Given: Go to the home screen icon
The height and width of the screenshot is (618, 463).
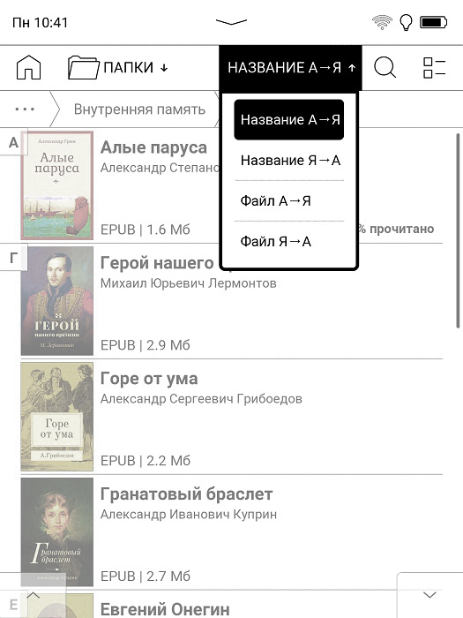Looking at the screenshot, I should pyautogui.click(x=28, y=67).
